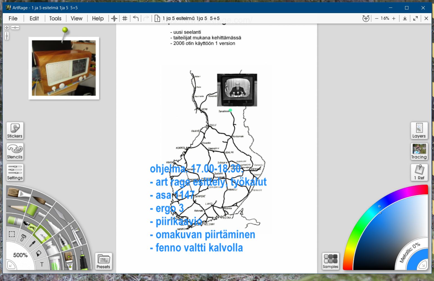Click the download arrow toolbar icon
The width and height of the screenshot is (434, 281).
point(405,18)
